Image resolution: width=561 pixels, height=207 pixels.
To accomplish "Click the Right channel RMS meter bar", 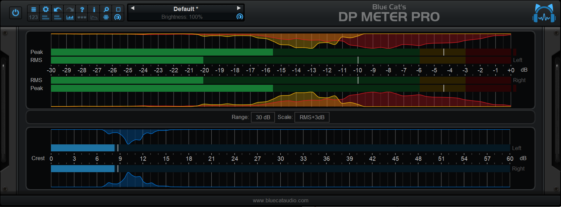I will coord(281,80).
